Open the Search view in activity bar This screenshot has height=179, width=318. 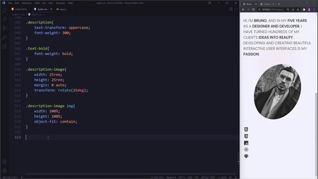[4, 19]
